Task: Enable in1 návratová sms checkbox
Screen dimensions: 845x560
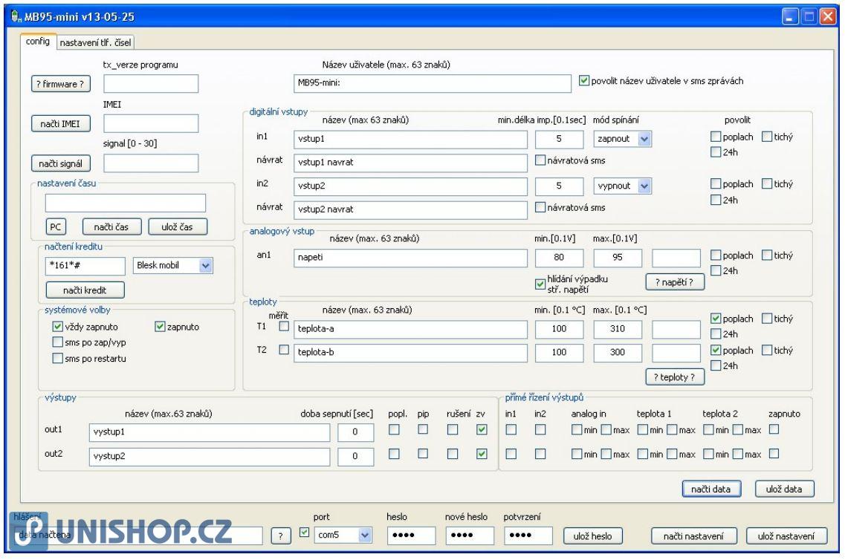Action: pyautogui.click(x=540, y=160)
